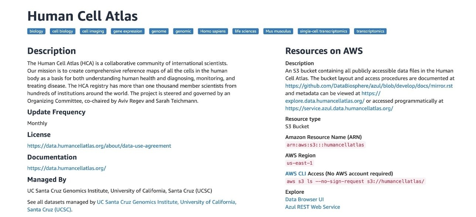476x217 pixels.
Task: Select the "life sciences" tag
Action: [x=246, y=31]
